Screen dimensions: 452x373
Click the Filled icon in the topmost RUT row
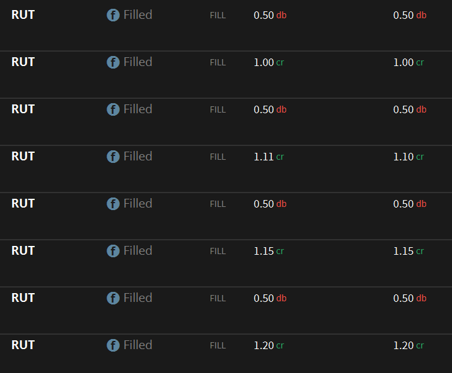click(x=113, y=15)
